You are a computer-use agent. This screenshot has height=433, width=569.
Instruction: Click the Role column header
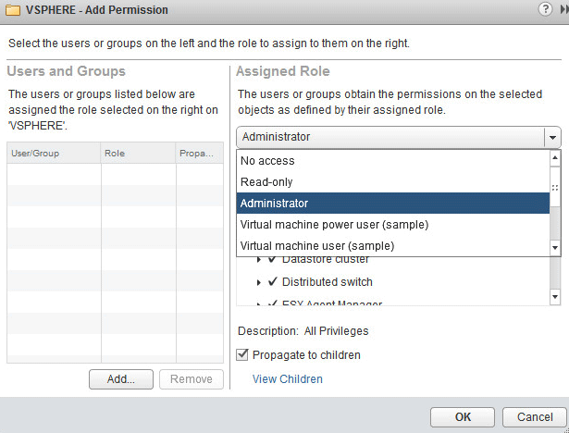coord(138,154)
